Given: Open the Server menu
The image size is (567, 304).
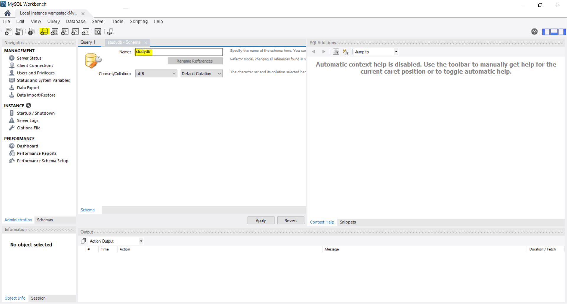Looking at the screenshot, I should (98, 22).
